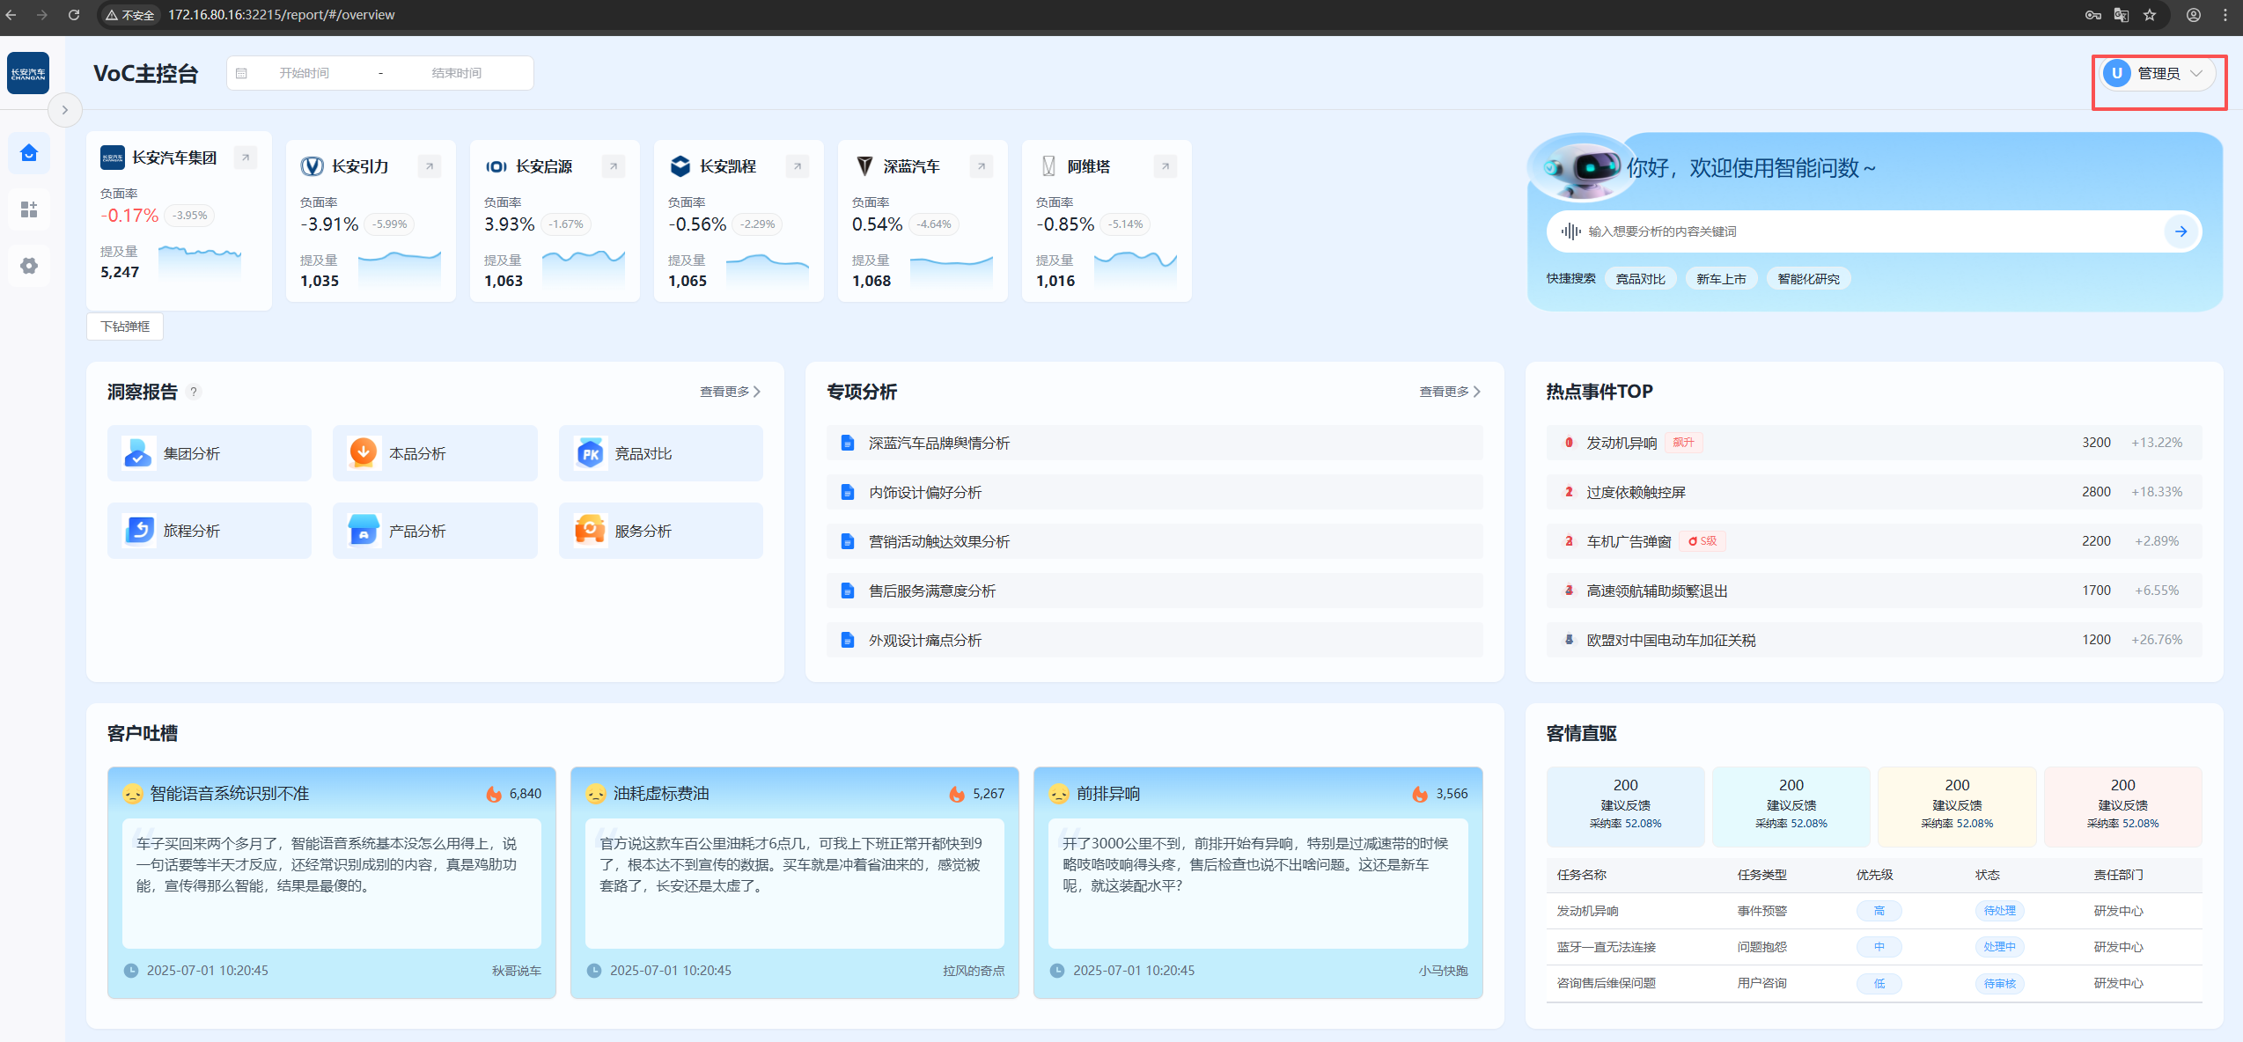Open the 管理员 user dropdown
This screenshot has height=1042, width=2243.
coord(2158,73)
